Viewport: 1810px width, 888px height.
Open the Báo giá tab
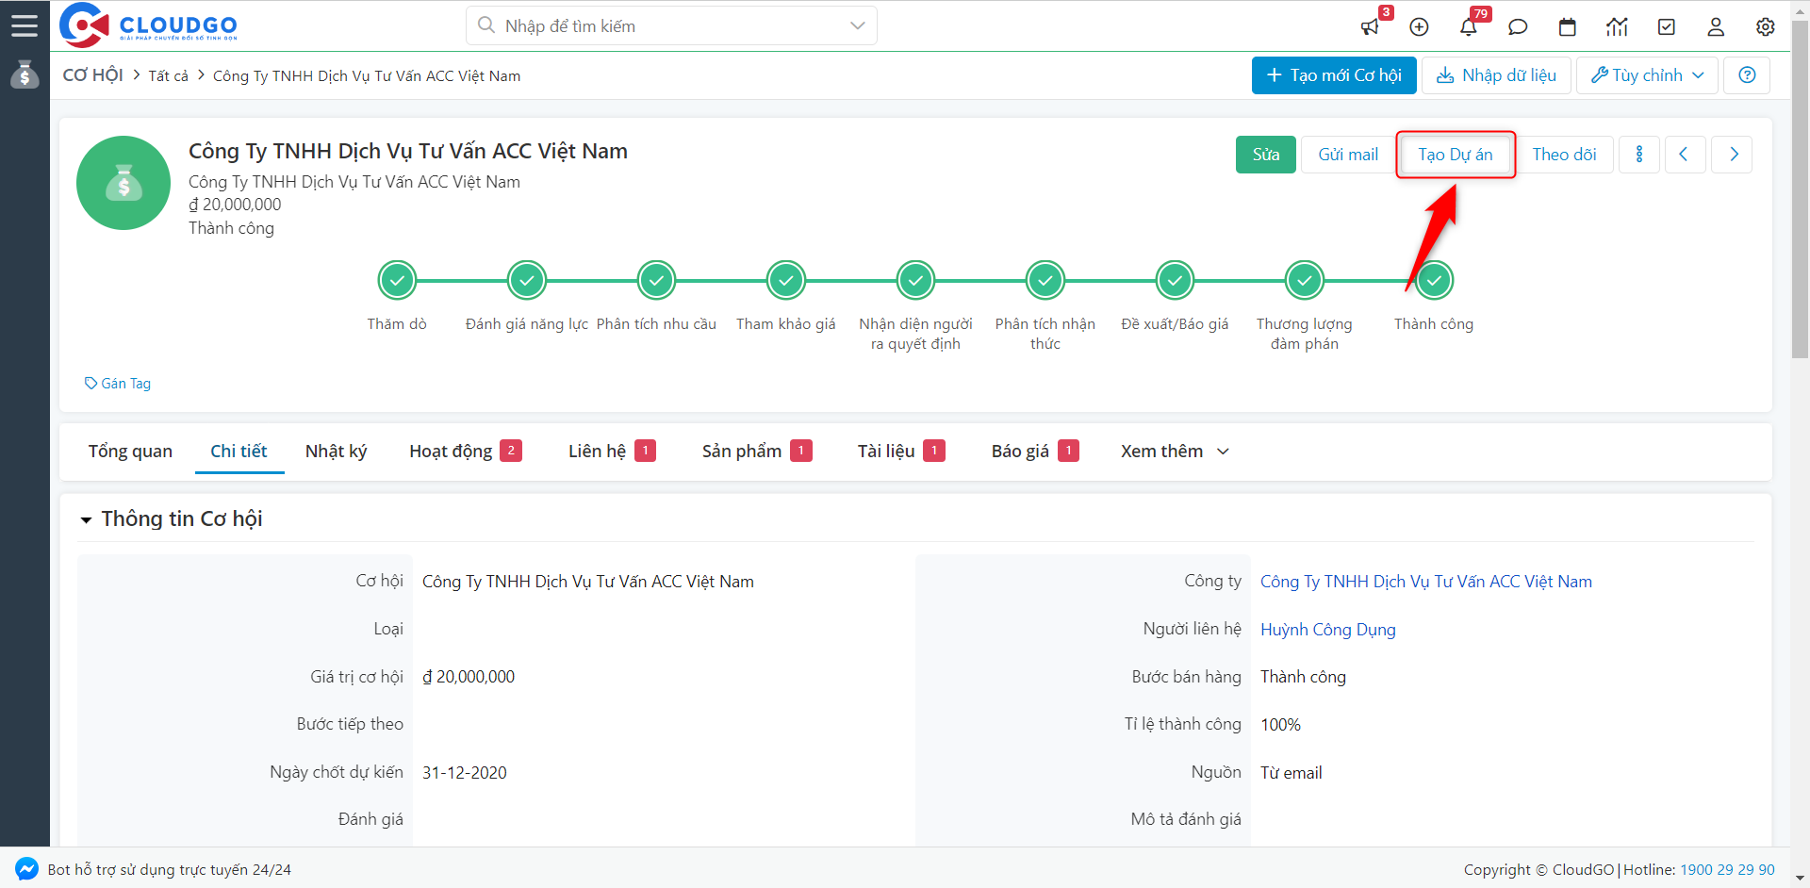click(1020, 452)
